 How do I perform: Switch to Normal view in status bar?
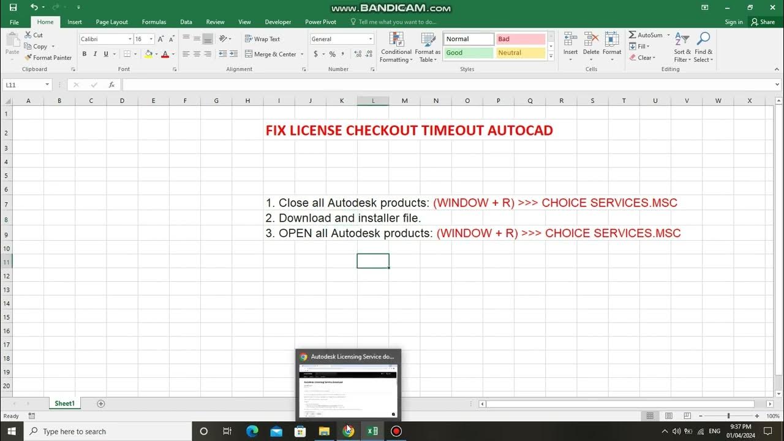click(650, 416)
